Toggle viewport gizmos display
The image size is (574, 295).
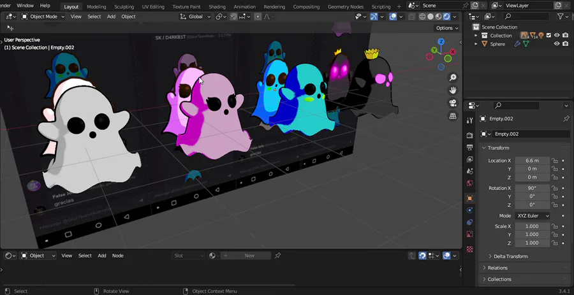pos(374,17)
